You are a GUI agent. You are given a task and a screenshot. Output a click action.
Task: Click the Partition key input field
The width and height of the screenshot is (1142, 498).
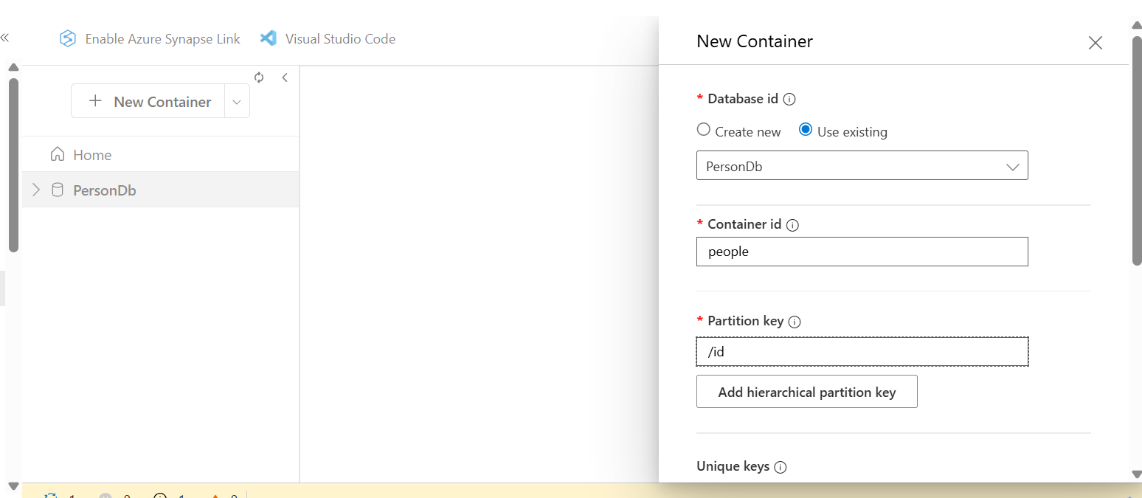[x=862, y=352]
